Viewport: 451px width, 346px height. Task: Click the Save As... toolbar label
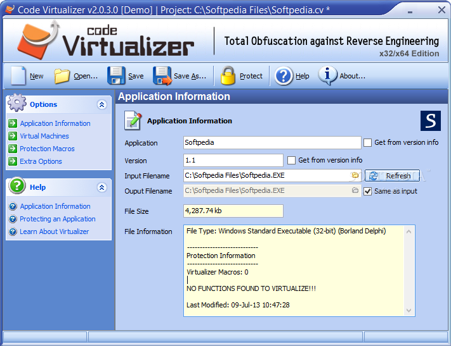(x=190, y=76)
